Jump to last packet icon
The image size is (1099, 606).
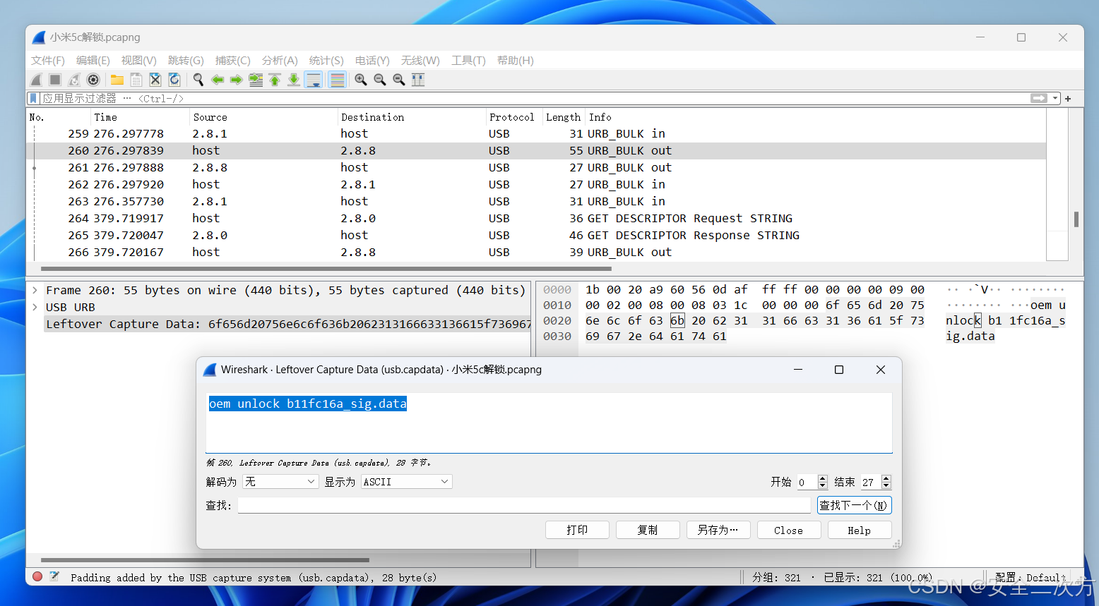[x=294, y=80]
